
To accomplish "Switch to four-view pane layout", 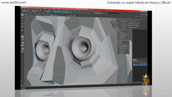I will pyautogui.click(x=22, y=40).
